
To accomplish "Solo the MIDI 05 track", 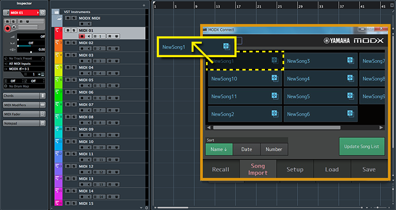I will (x=74, y=80).
